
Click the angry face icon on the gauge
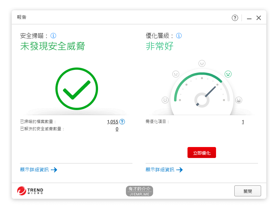tap(165, 100)
